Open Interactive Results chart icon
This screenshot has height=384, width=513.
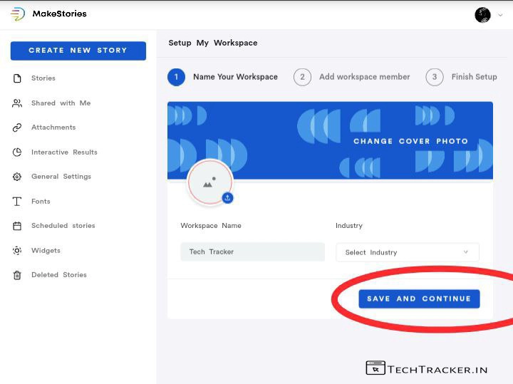tap(17, 152)
